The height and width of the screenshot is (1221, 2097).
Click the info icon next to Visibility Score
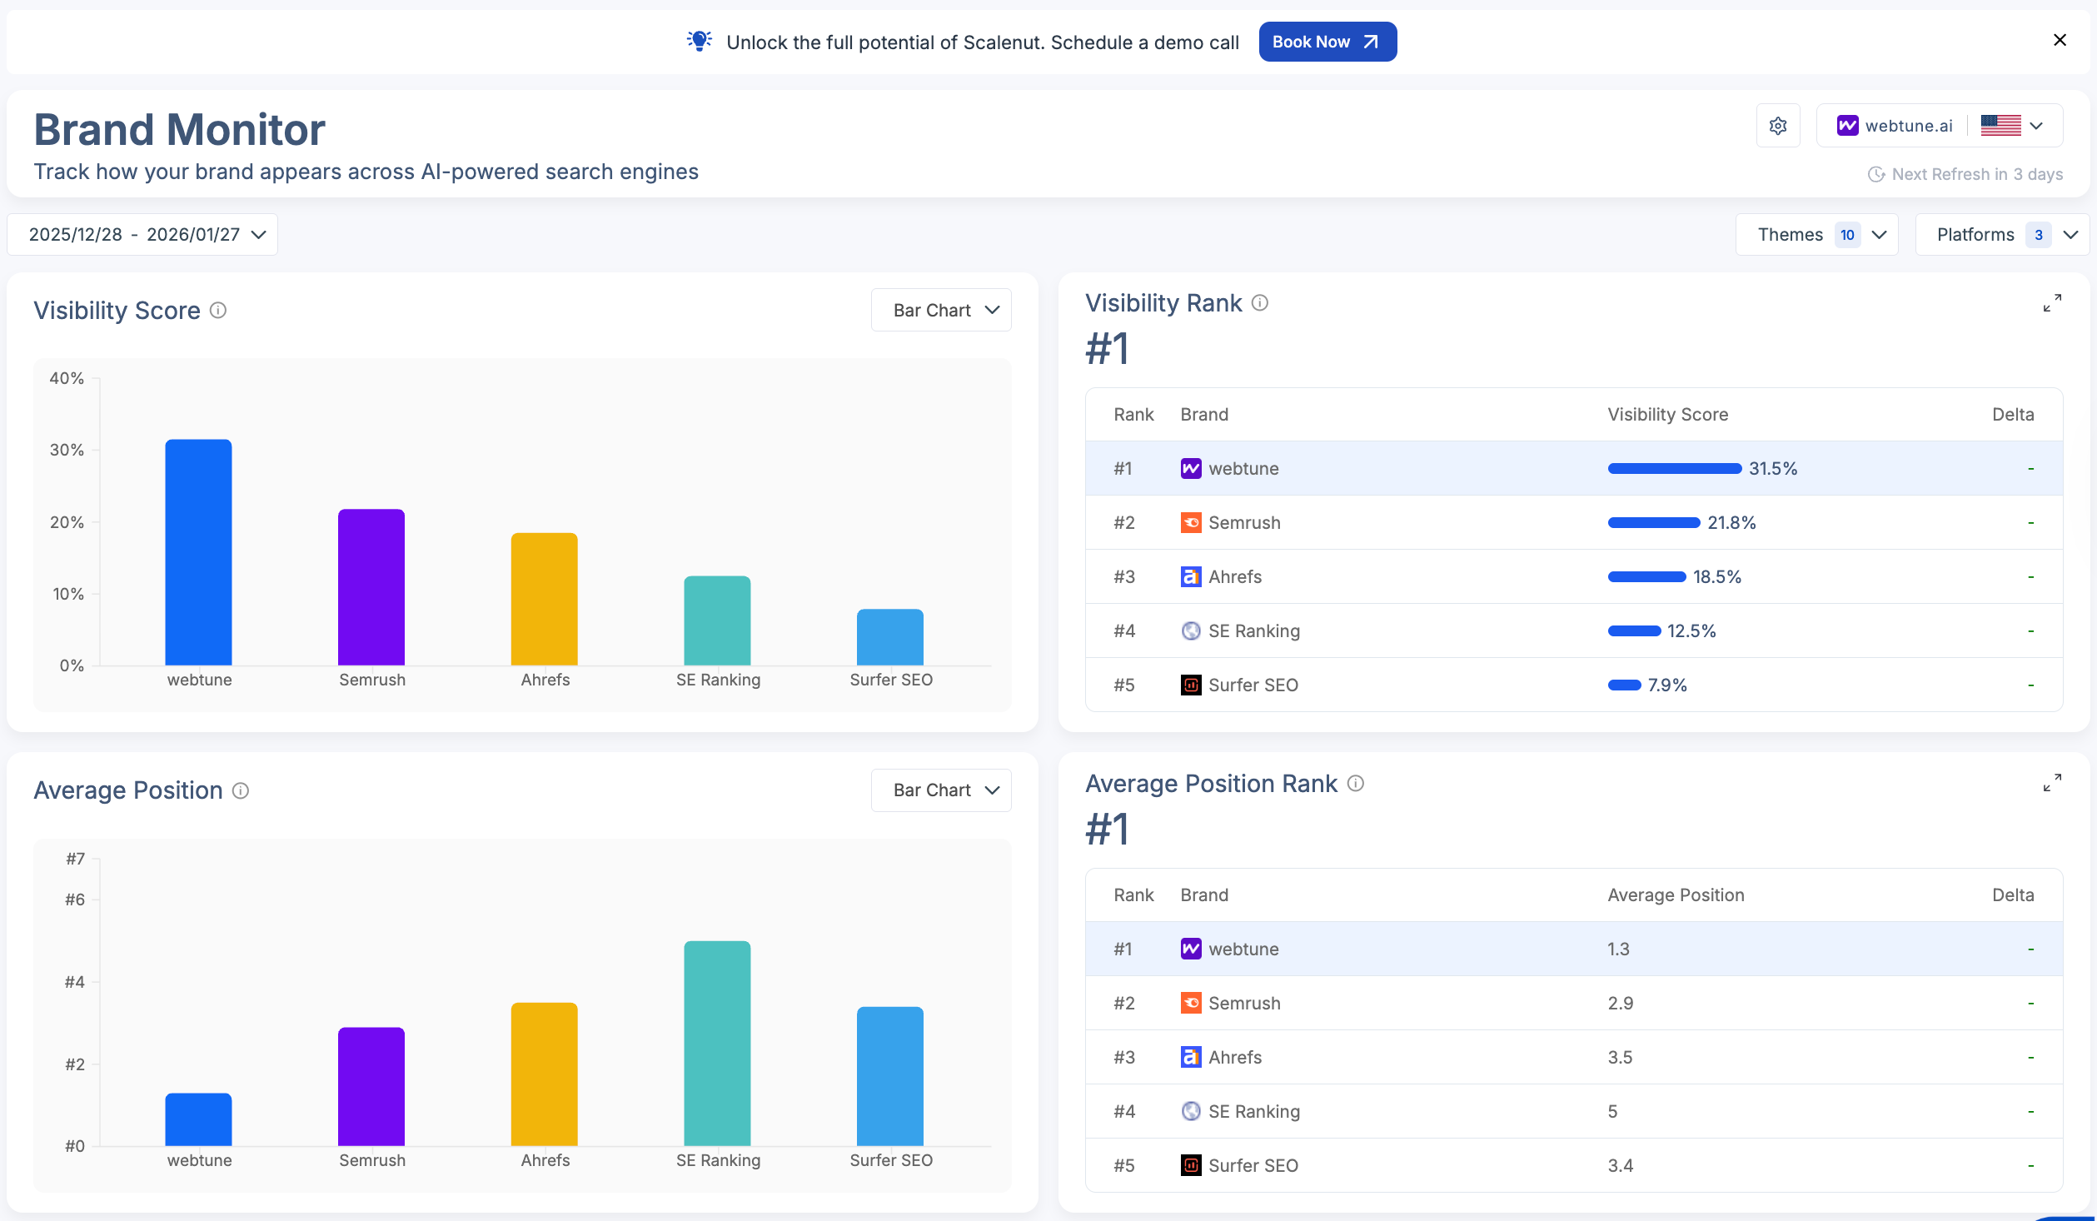click(218, 311)
